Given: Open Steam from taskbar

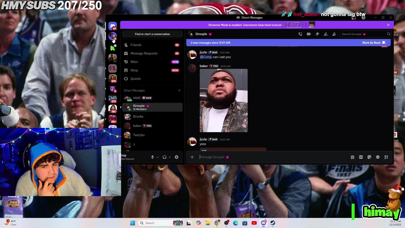Looking at the screenshot, I should [272, 223].
